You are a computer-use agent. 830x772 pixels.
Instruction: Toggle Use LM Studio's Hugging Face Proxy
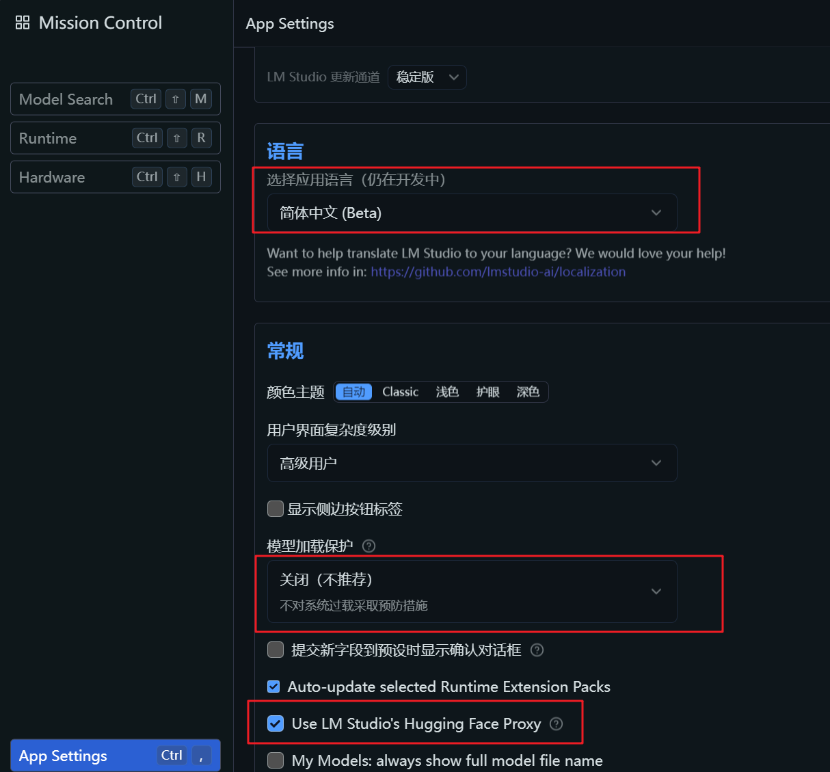[x=276, y=723]
